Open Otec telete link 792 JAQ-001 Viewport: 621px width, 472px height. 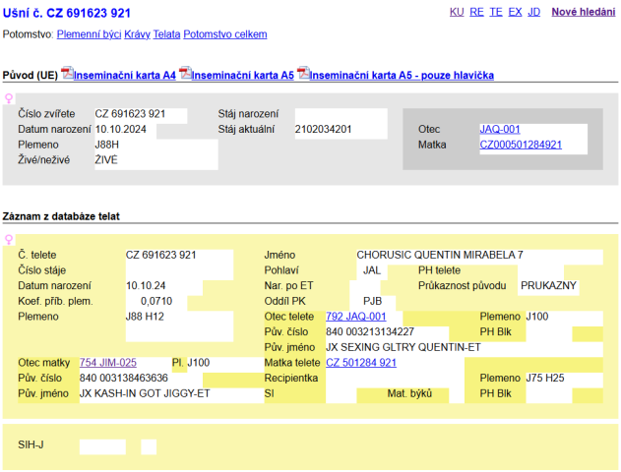pos(355,317)
